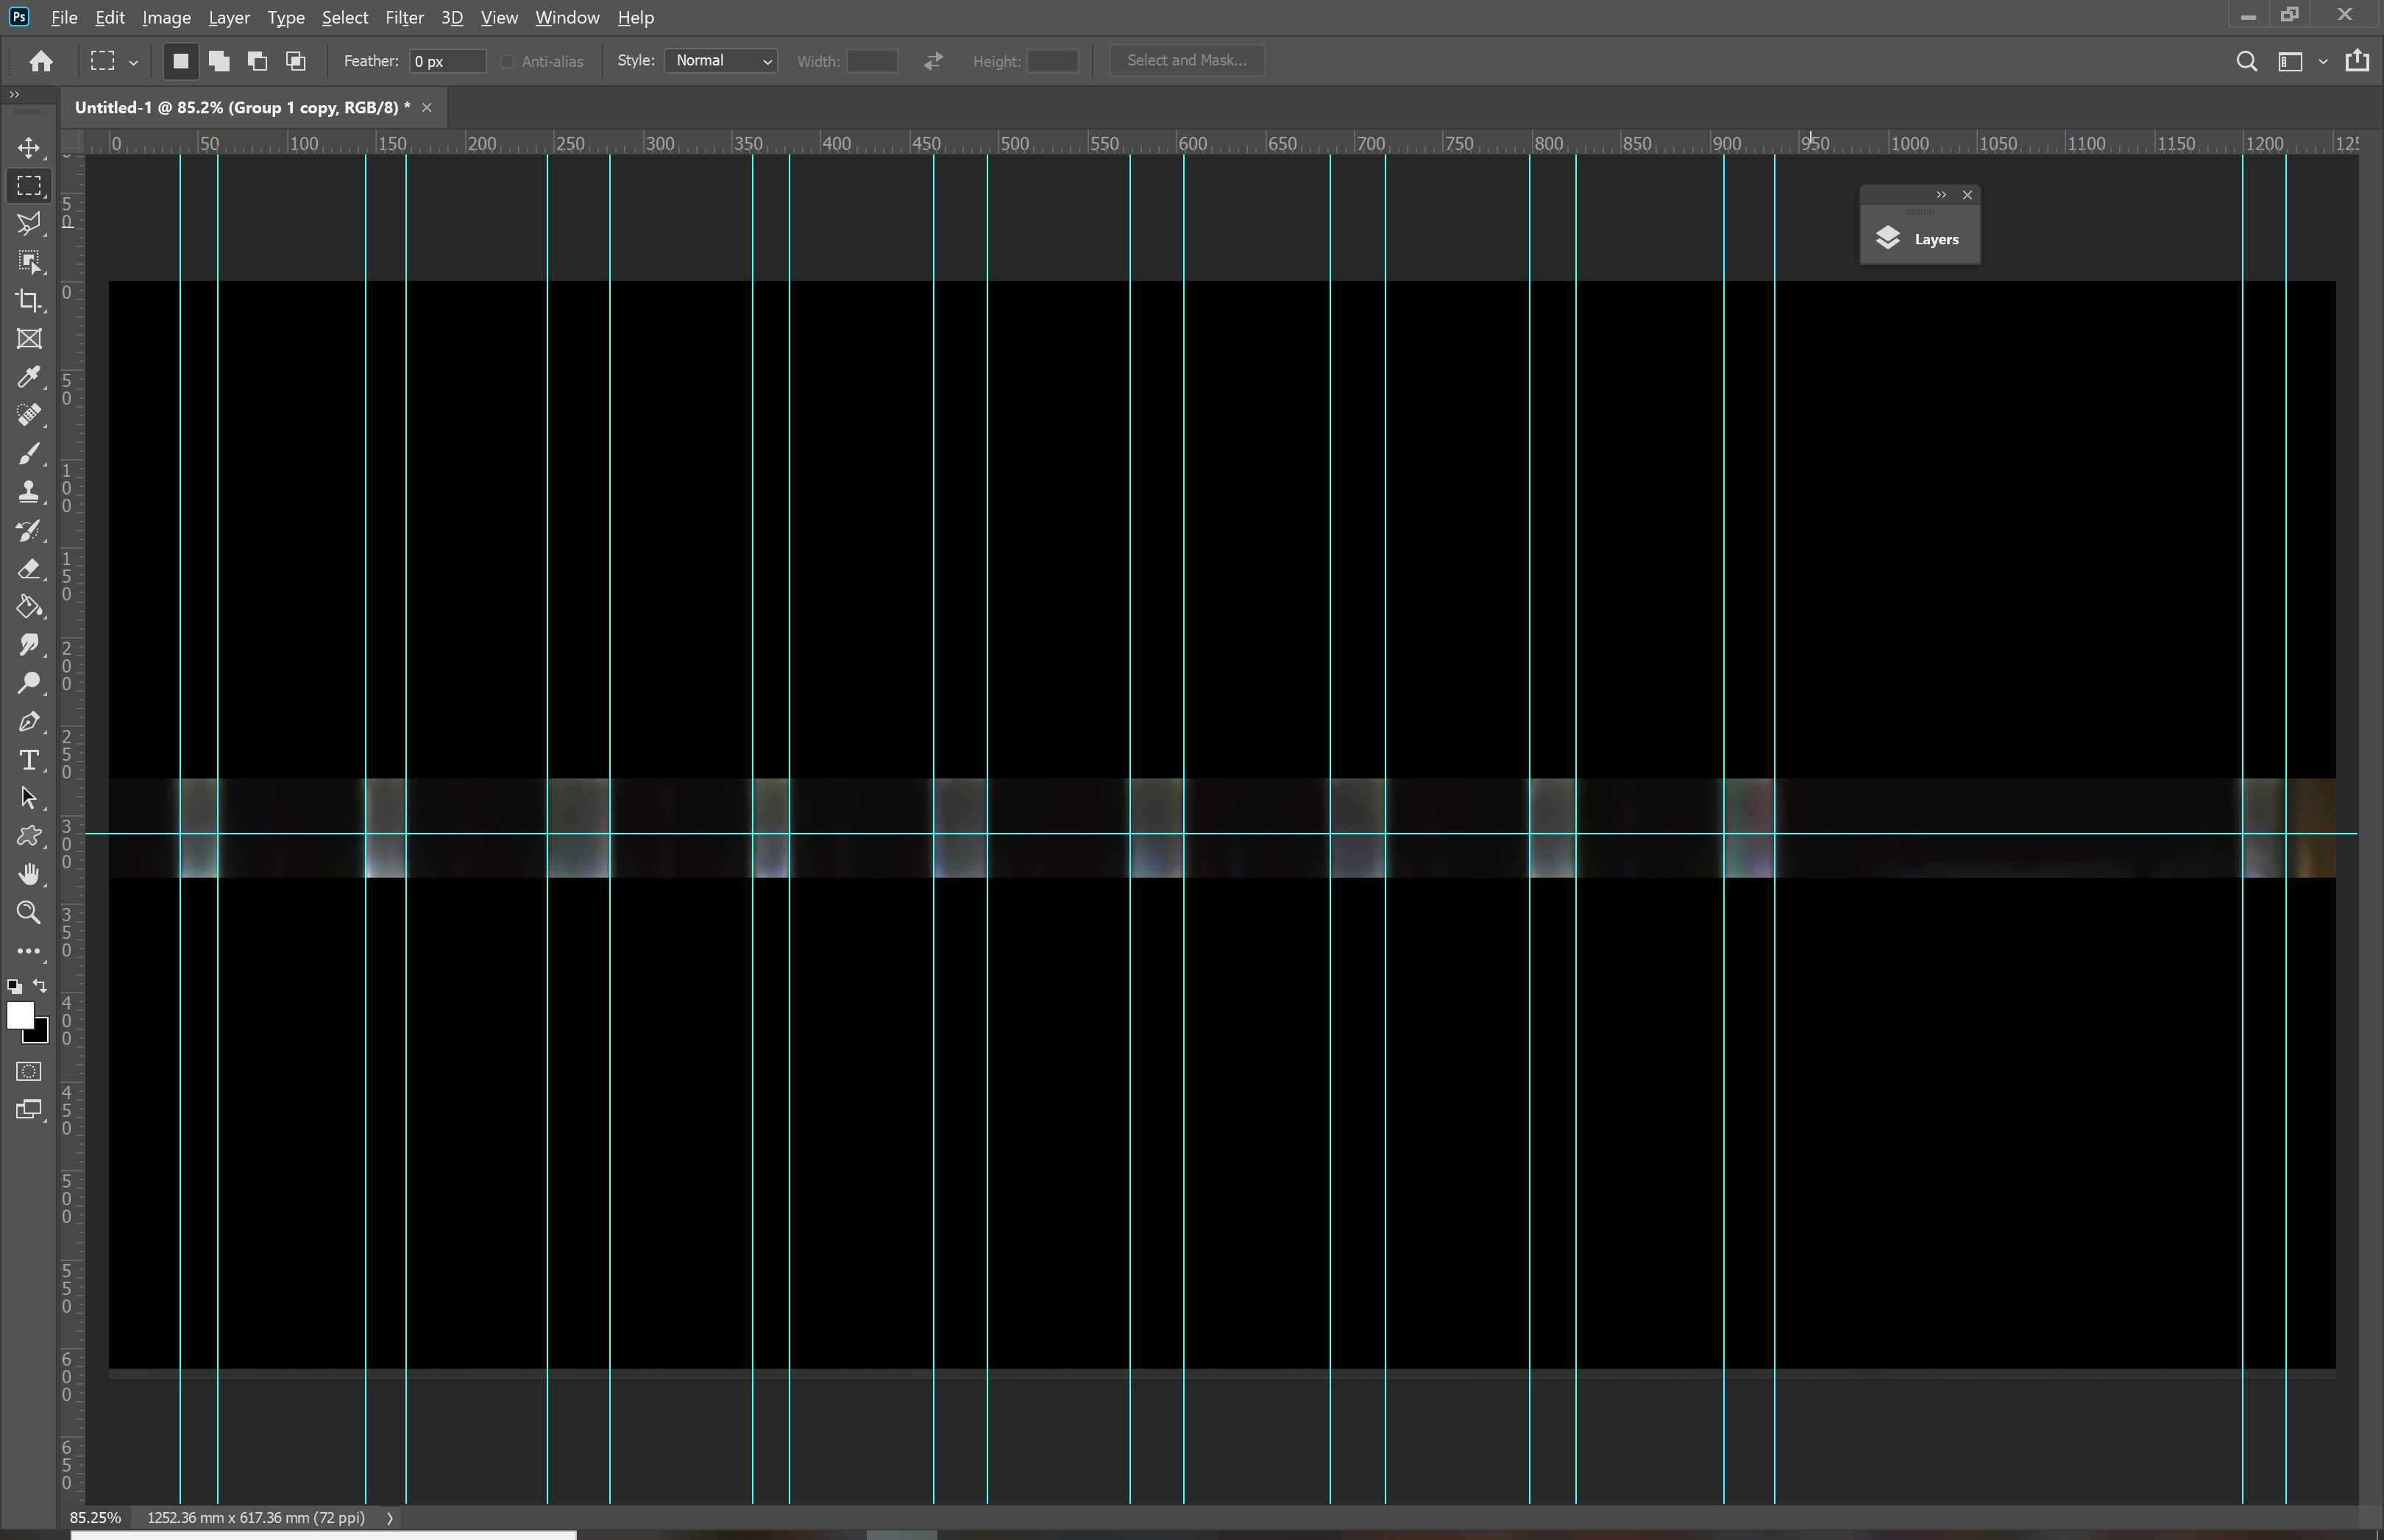
Task: Open the Layer menu
Action: coord(229,17)
